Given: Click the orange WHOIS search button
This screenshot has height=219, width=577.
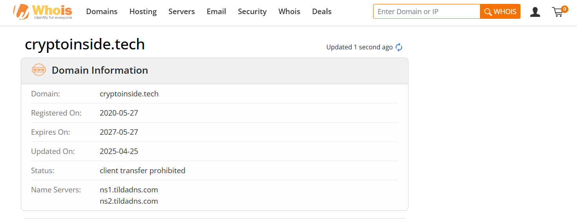Looking at the screenshot, I should (500, 12).
